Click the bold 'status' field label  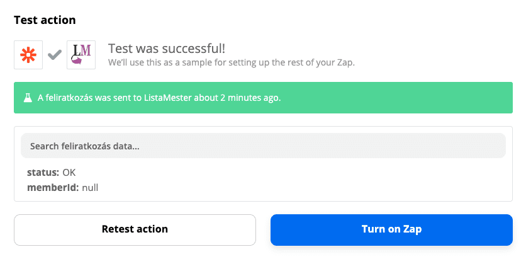(x=43, y=173)
